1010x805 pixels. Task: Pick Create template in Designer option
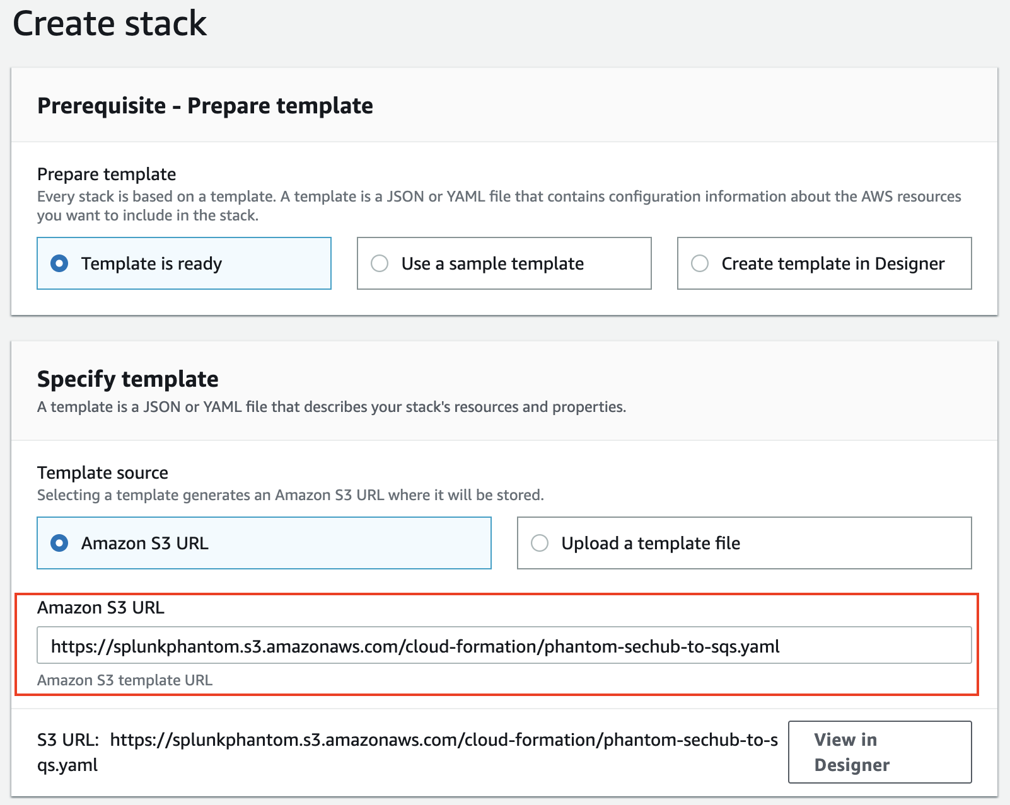tap(699, 264)
